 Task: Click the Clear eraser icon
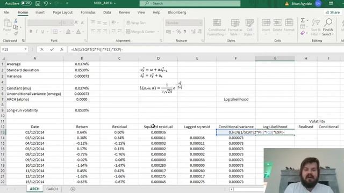click(303, 33)
